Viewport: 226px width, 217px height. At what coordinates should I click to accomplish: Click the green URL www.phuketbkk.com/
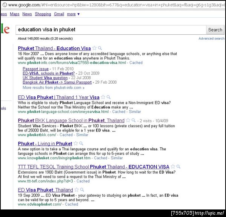tap(37, 135)
